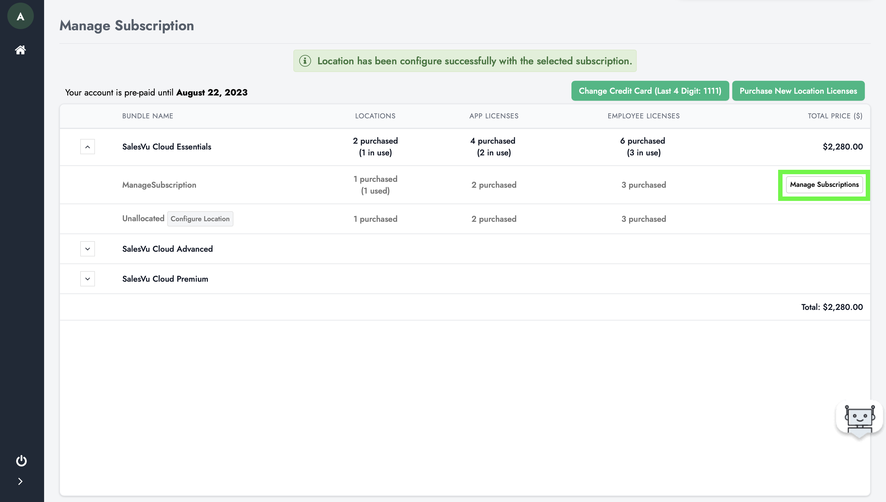Select the Unallocated row entry

coord(142,218)
